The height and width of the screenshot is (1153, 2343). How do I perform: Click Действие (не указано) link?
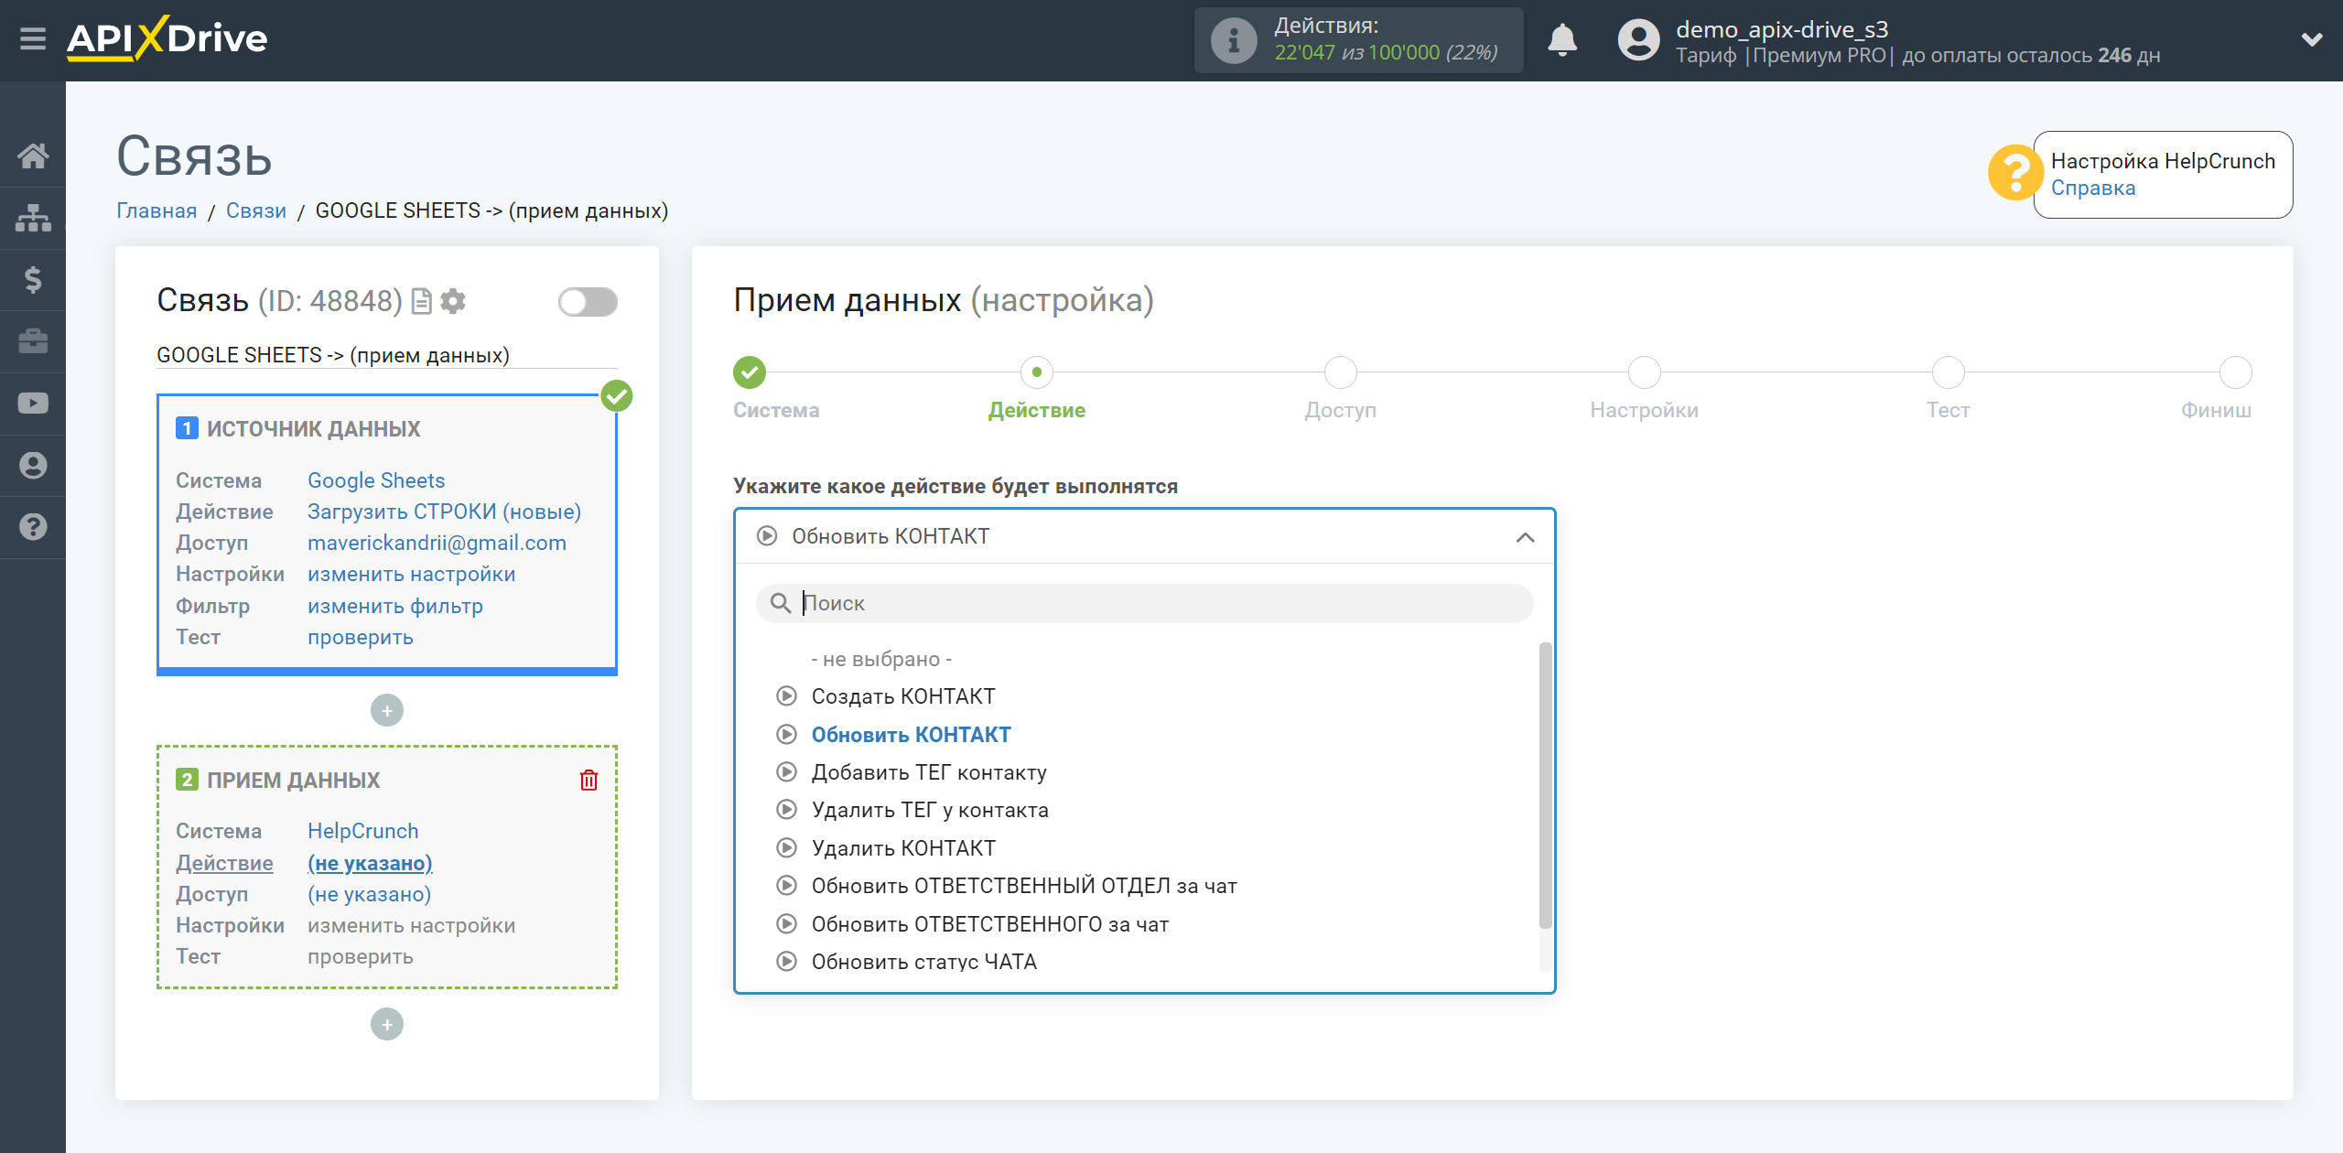(370, 863)
